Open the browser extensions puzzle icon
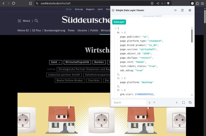206x136 pixels. [197, 3]
